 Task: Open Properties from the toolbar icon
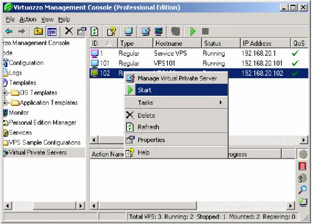click(81, 31)
